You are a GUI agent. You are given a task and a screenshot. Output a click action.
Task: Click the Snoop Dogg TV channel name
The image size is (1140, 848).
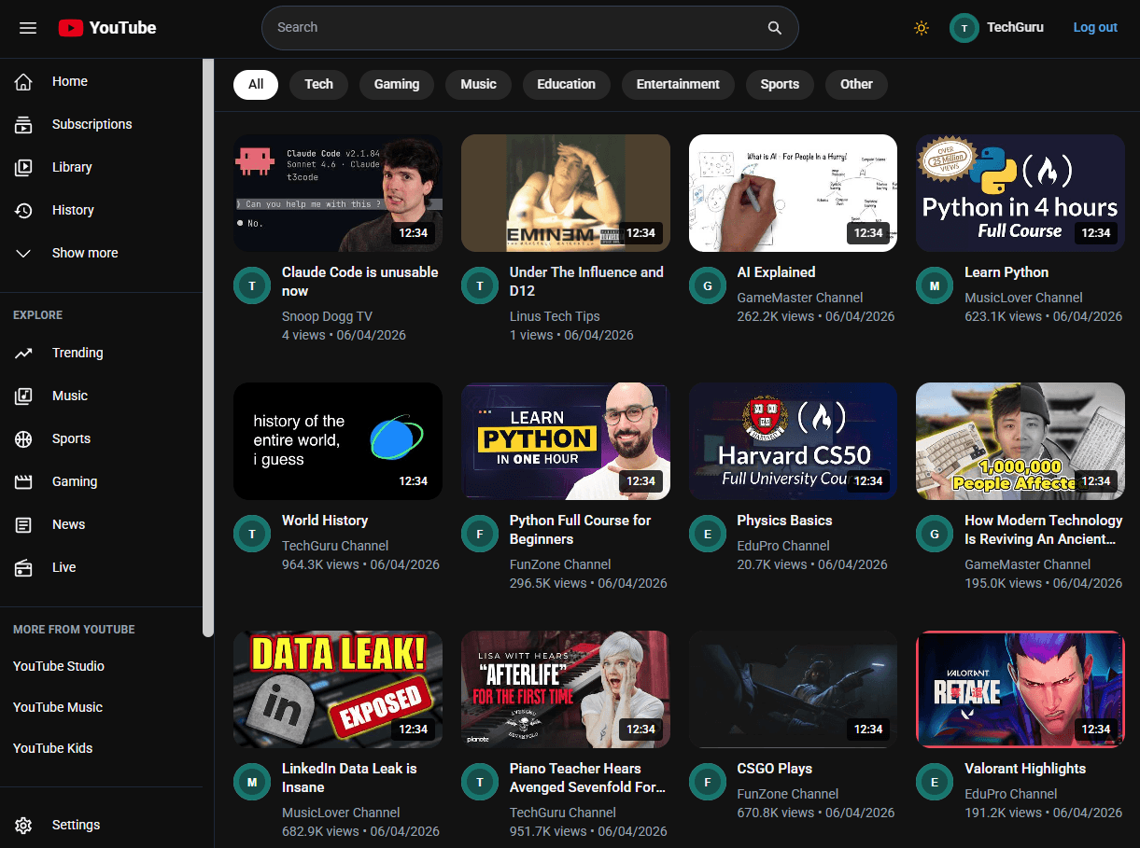coord(327,316)
